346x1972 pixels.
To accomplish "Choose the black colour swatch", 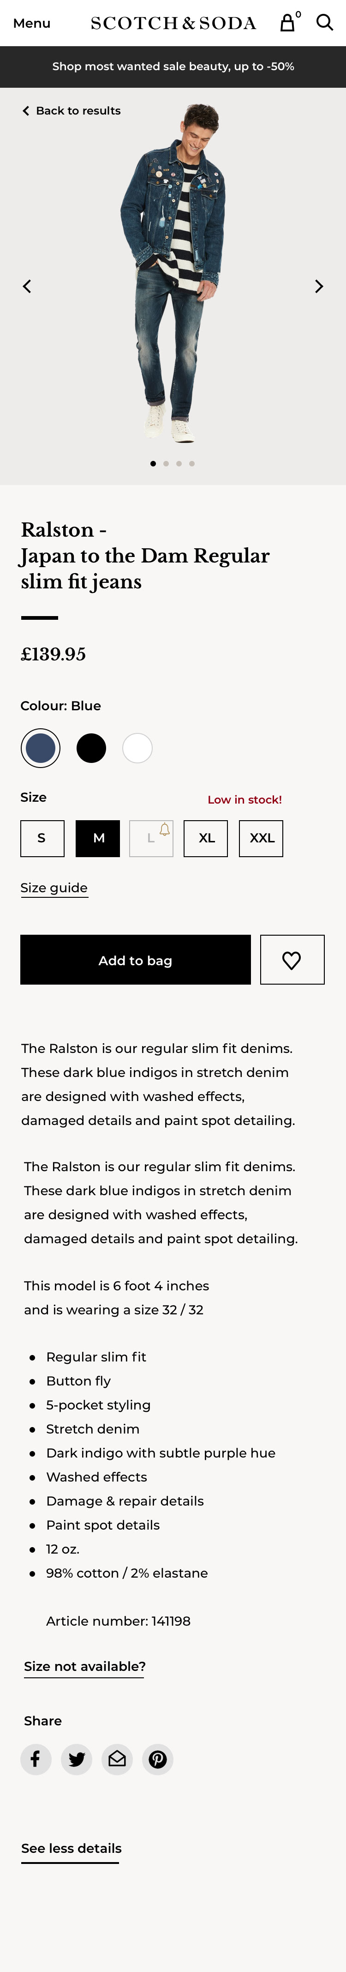I will tap(91, 748).
